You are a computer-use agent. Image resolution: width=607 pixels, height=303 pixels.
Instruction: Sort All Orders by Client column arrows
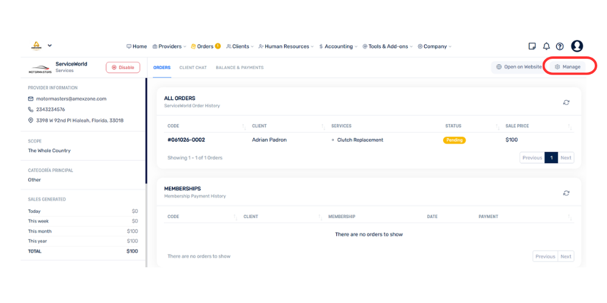point(323,127)
